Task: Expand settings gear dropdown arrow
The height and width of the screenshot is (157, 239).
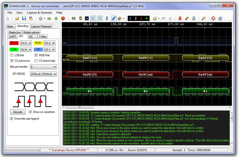Action: point(44,18)
